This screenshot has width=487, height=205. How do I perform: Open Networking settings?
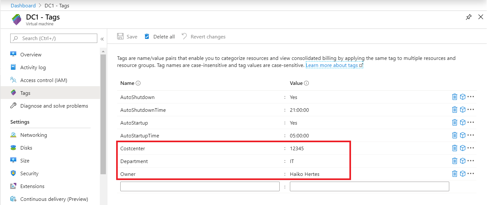[x=33, y=135]
